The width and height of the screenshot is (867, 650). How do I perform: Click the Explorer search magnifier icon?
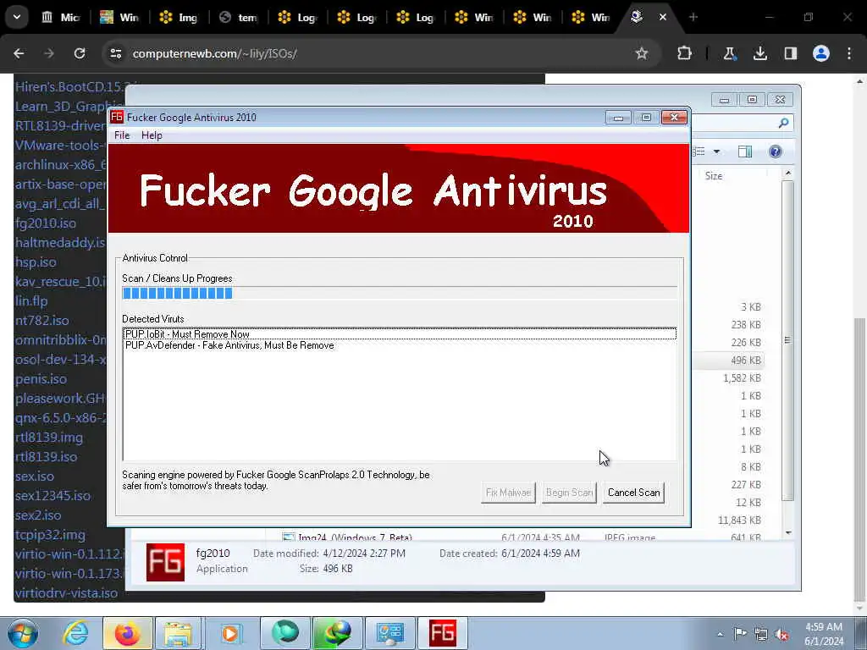(783, 123)
